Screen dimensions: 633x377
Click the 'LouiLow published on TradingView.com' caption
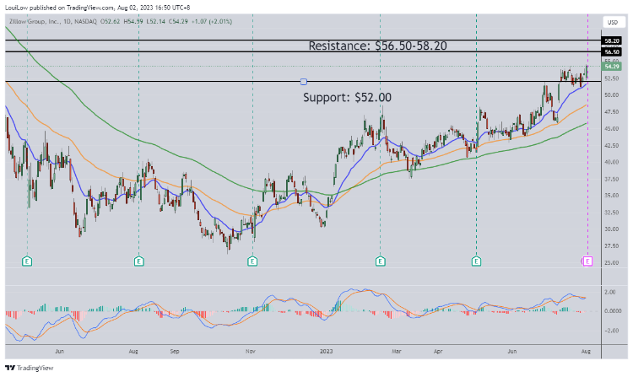point(58,8)
